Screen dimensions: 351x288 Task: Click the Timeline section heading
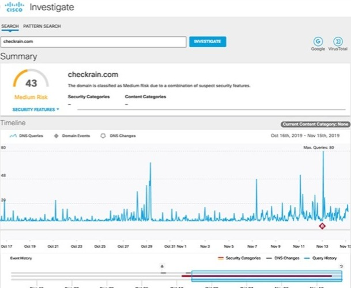[x=13, y=123]
